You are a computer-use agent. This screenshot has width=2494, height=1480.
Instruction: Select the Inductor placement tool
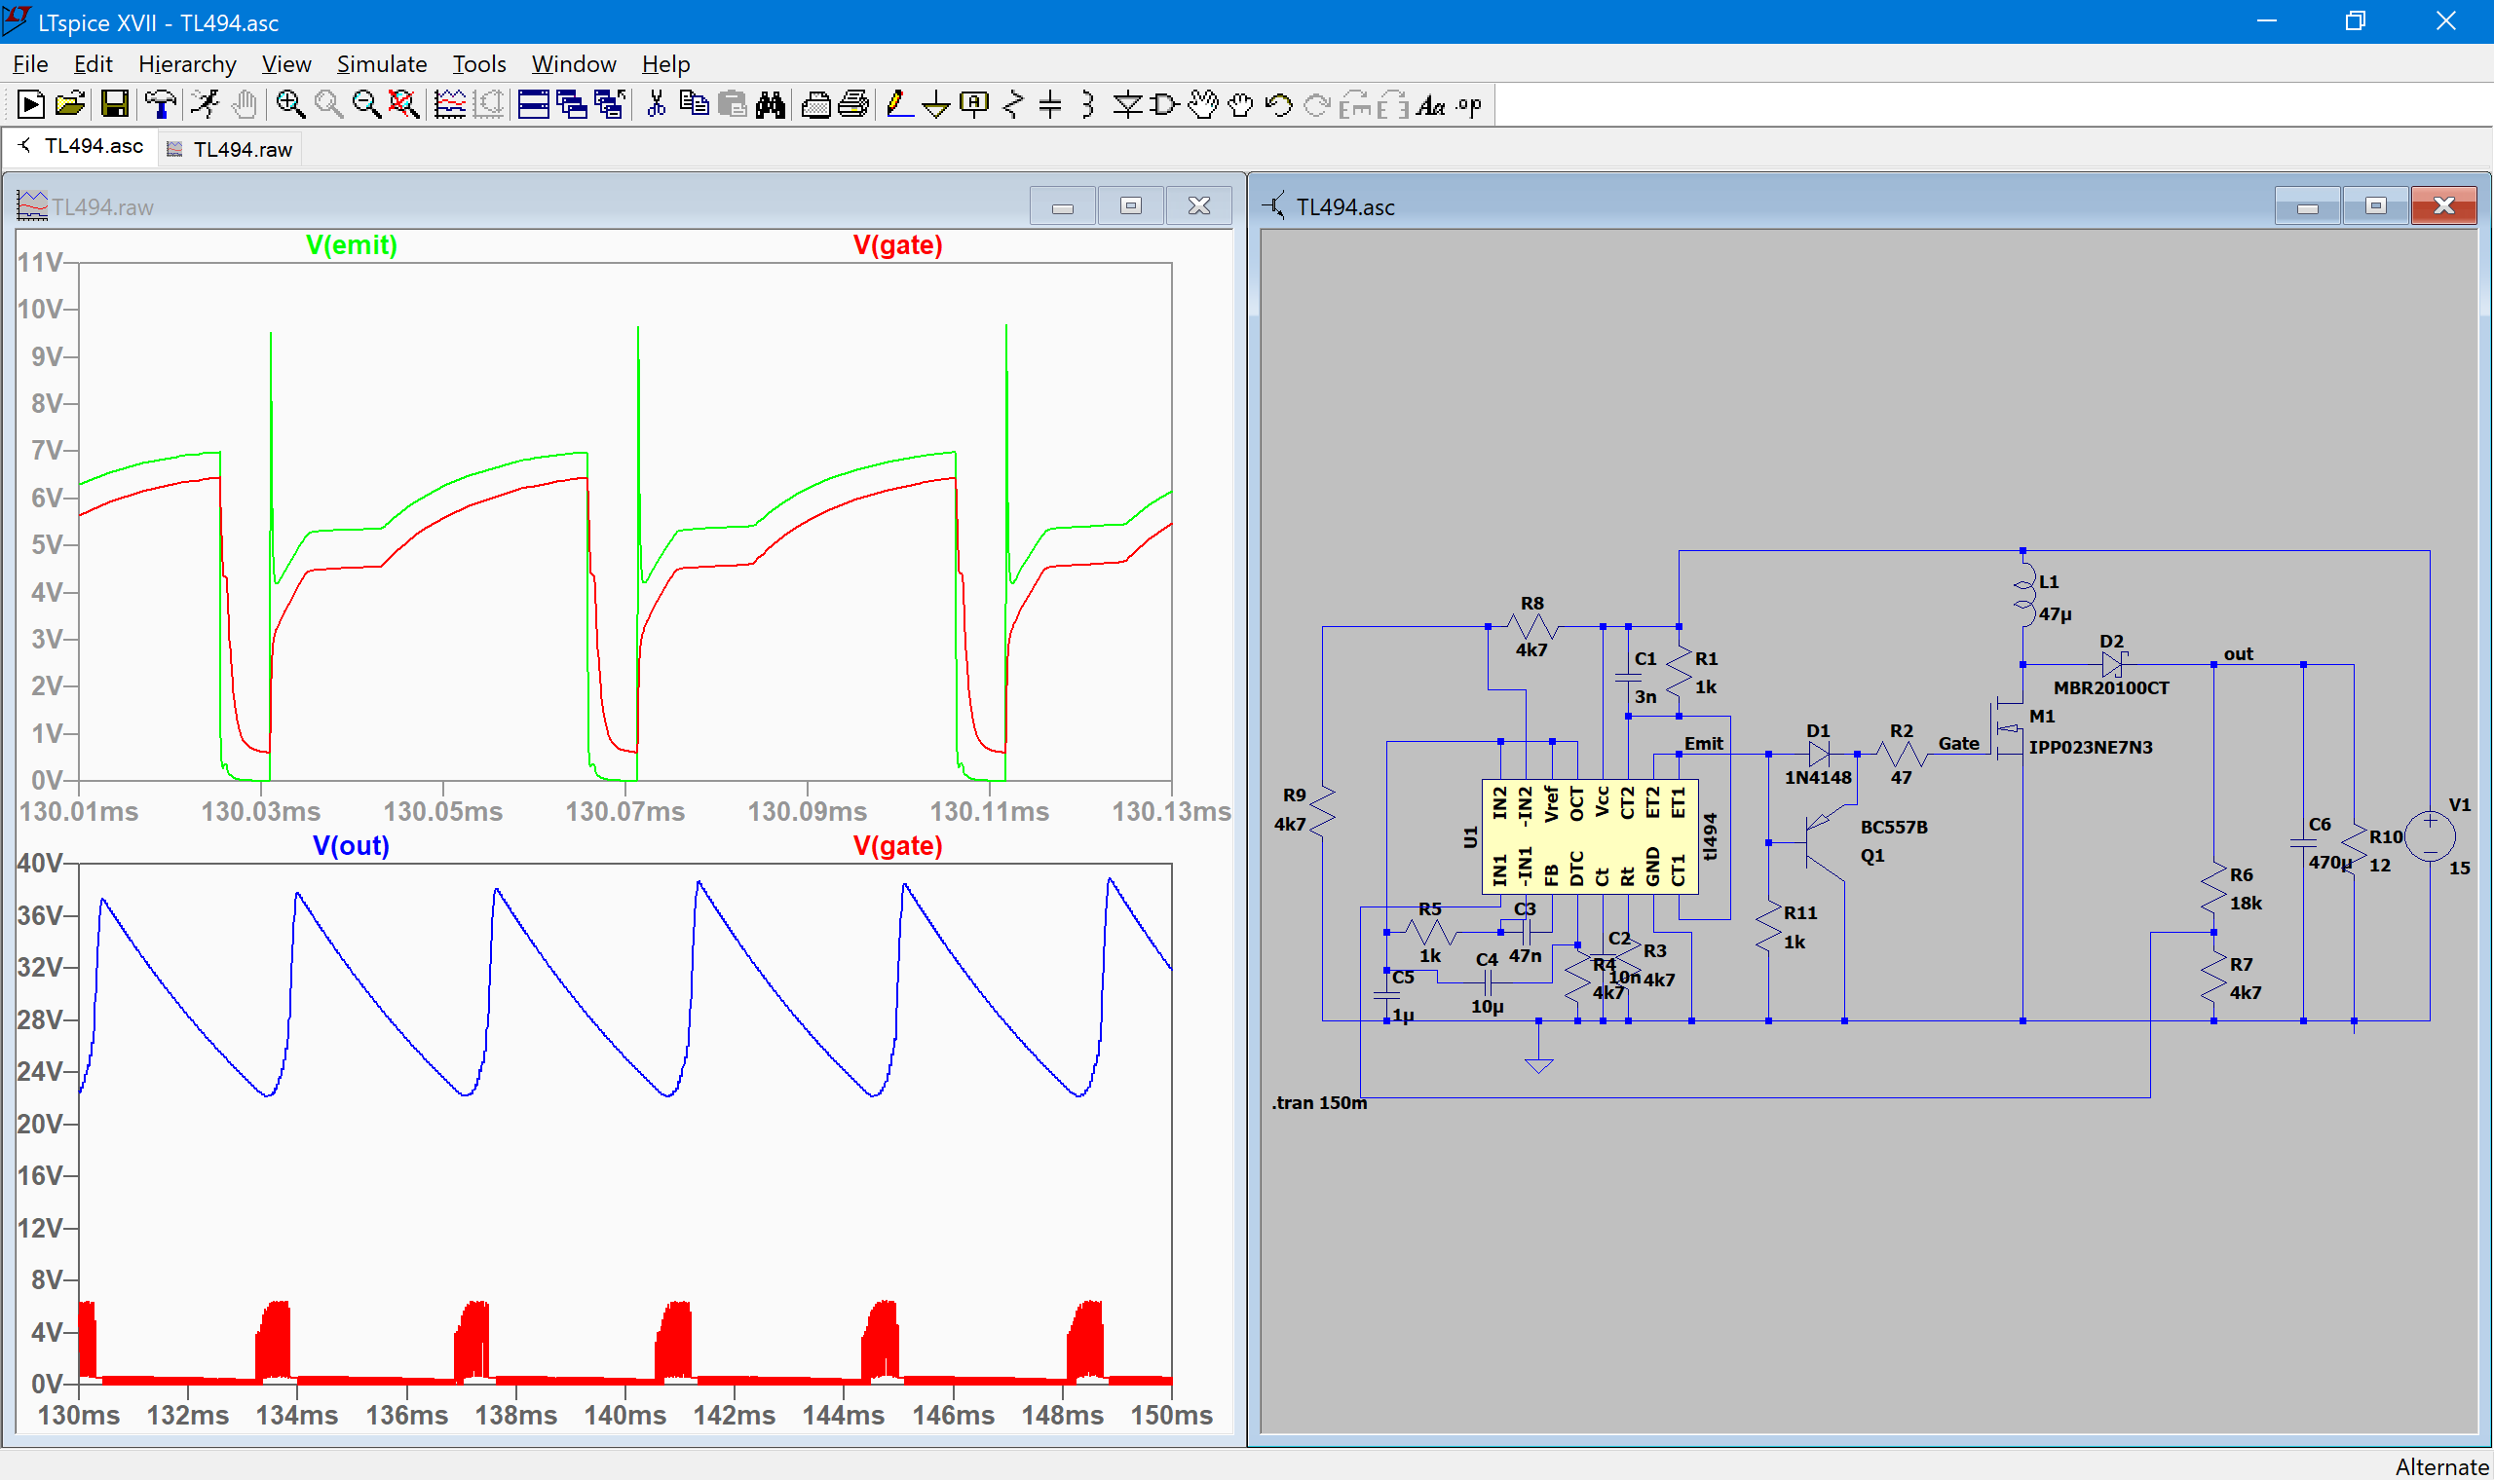pyautogui.click(x=1088, y=105)
